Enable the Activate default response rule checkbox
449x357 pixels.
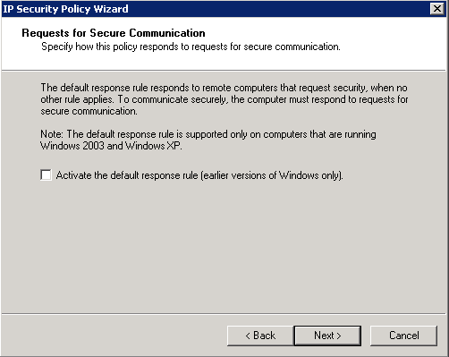(46, 174)
